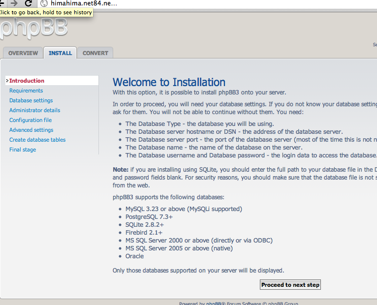377x305 pixels.
Task: Select Final stage in the sidebar
Action: [23, 150]
